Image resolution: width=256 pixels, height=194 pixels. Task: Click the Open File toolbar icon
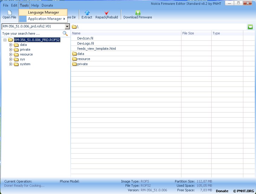coord(10,13)
